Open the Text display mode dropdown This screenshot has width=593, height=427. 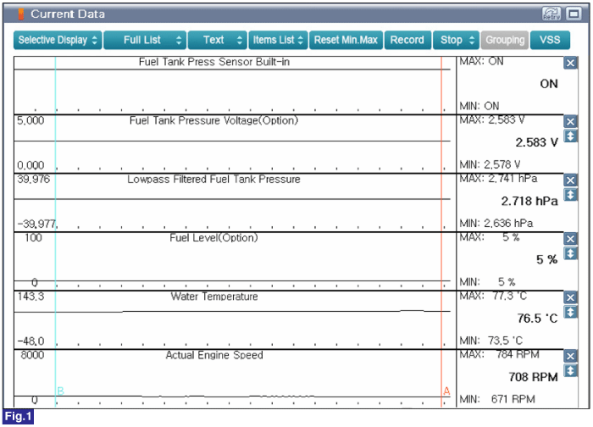[218, 40]
